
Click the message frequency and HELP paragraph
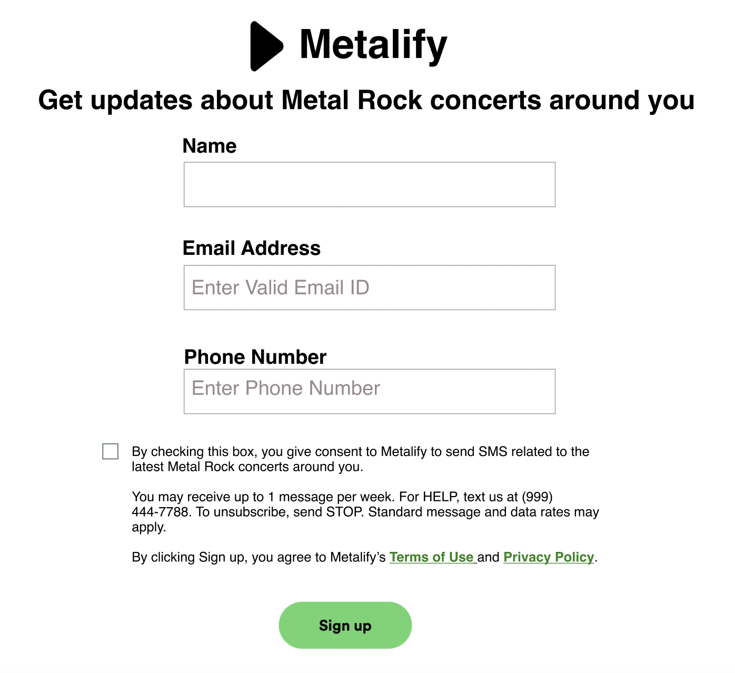(365, 512)
